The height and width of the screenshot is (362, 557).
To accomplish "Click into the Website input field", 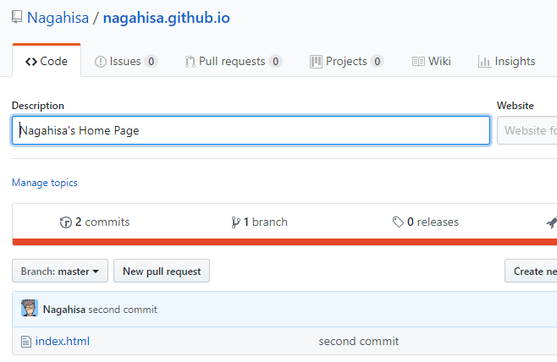I will tap(528, 130).
